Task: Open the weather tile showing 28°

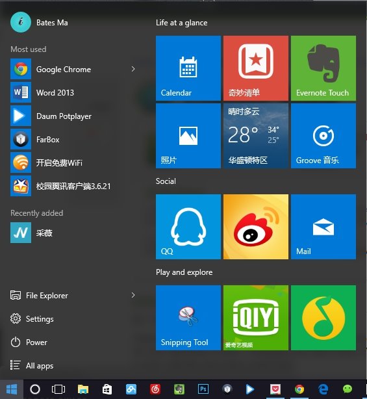Action: coord(256,136)
